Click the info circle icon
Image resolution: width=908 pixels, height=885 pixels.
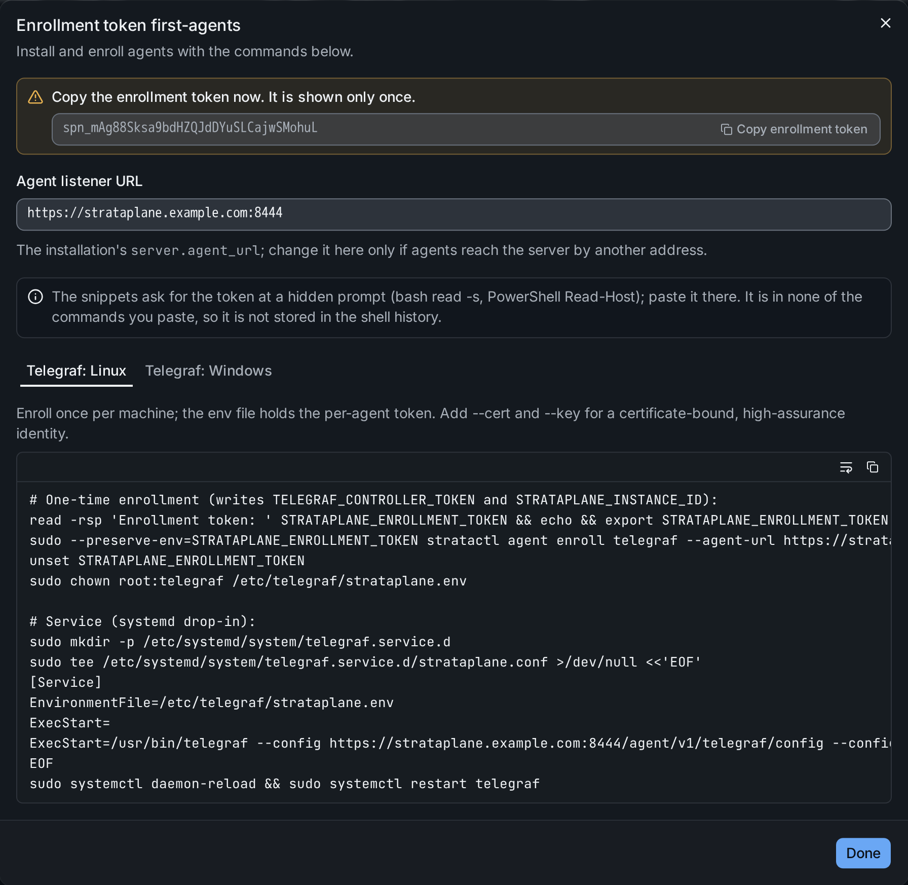click(x=35, y=297)
